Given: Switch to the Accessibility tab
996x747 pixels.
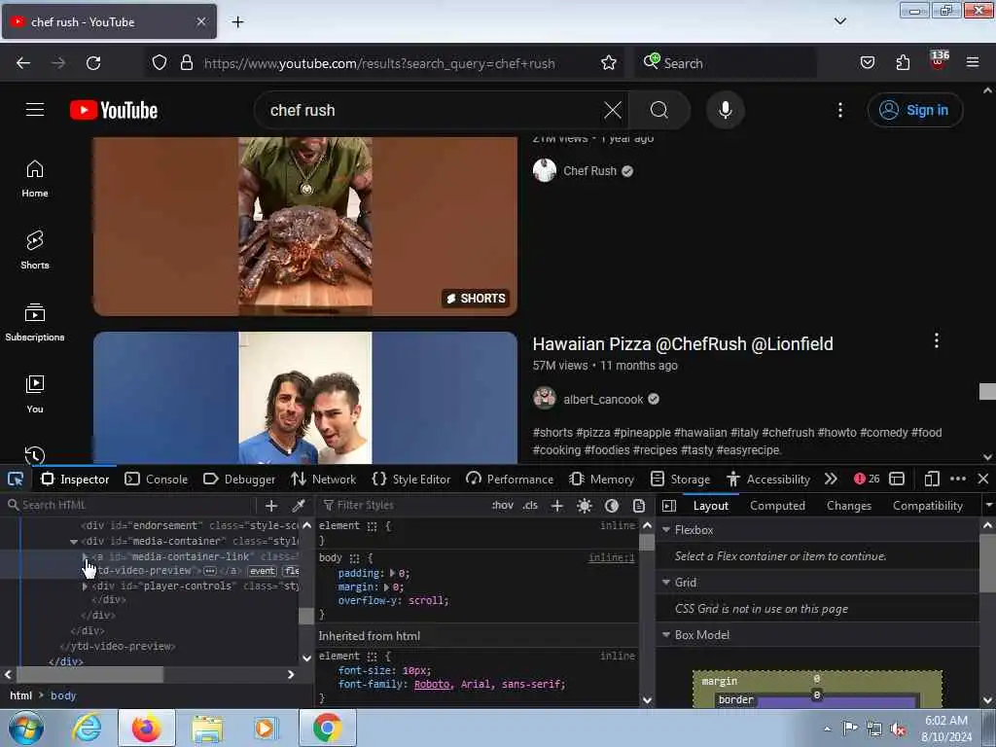Looking at the screenshot, I should coord(768,479).
